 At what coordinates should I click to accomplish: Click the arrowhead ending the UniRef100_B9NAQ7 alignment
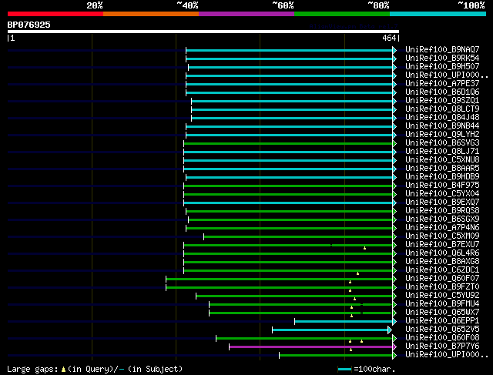click(394, 50)
